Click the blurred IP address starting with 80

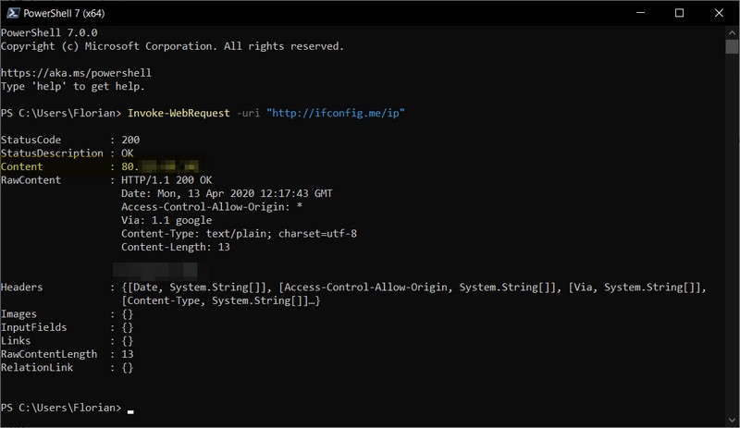coord(159,167)
